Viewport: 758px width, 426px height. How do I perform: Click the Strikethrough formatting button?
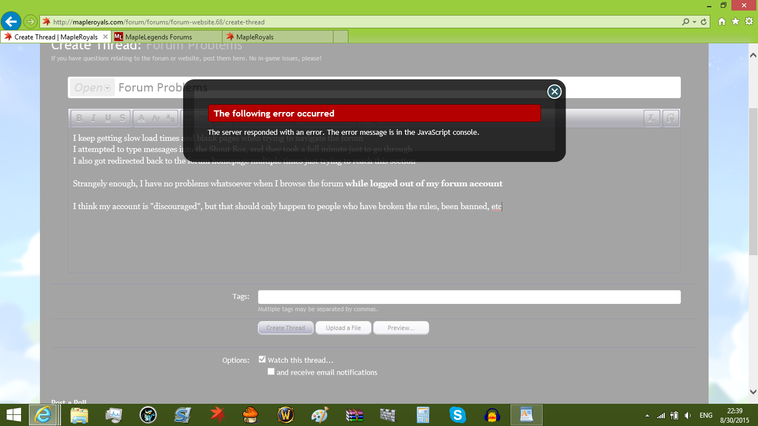point(123,118)
